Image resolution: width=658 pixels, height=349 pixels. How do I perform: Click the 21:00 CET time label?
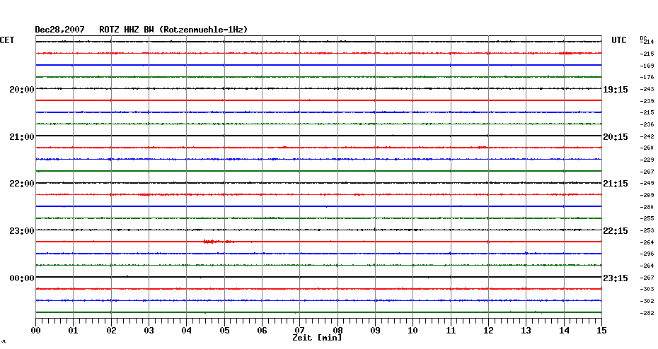pyautogui.click(x=22, y=137)
